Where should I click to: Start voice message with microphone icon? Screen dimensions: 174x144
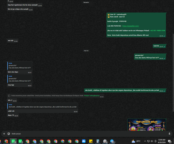pos(169,134)
